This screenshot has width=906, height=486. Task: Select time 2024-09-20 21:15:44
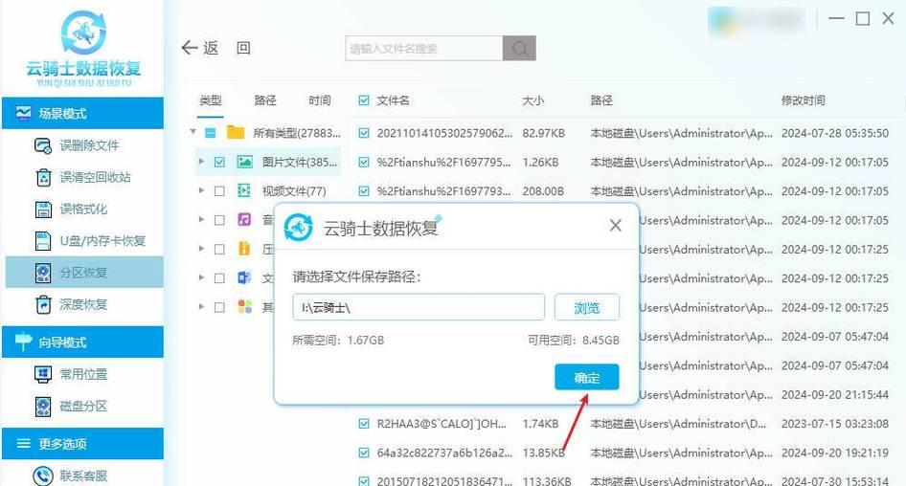(x=835, y=395)
